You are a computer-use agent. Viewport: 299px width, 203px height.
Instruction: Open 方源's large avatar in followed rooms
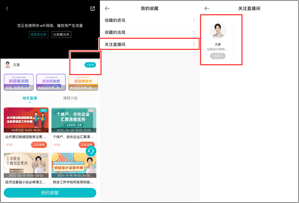point(218,30)
